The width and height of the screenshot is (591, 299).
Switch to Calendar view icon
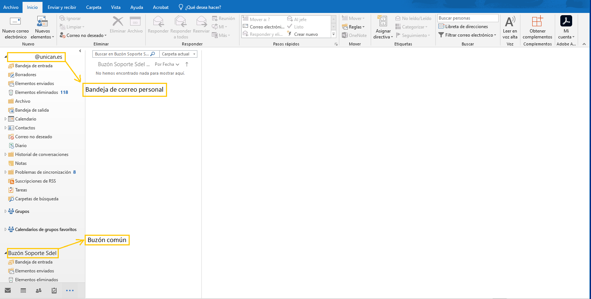(23, 290)
